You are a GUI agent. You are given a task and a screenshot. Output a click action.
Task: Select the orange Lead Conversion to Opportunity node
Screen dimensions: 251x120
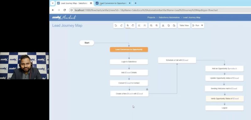(129, 50)
